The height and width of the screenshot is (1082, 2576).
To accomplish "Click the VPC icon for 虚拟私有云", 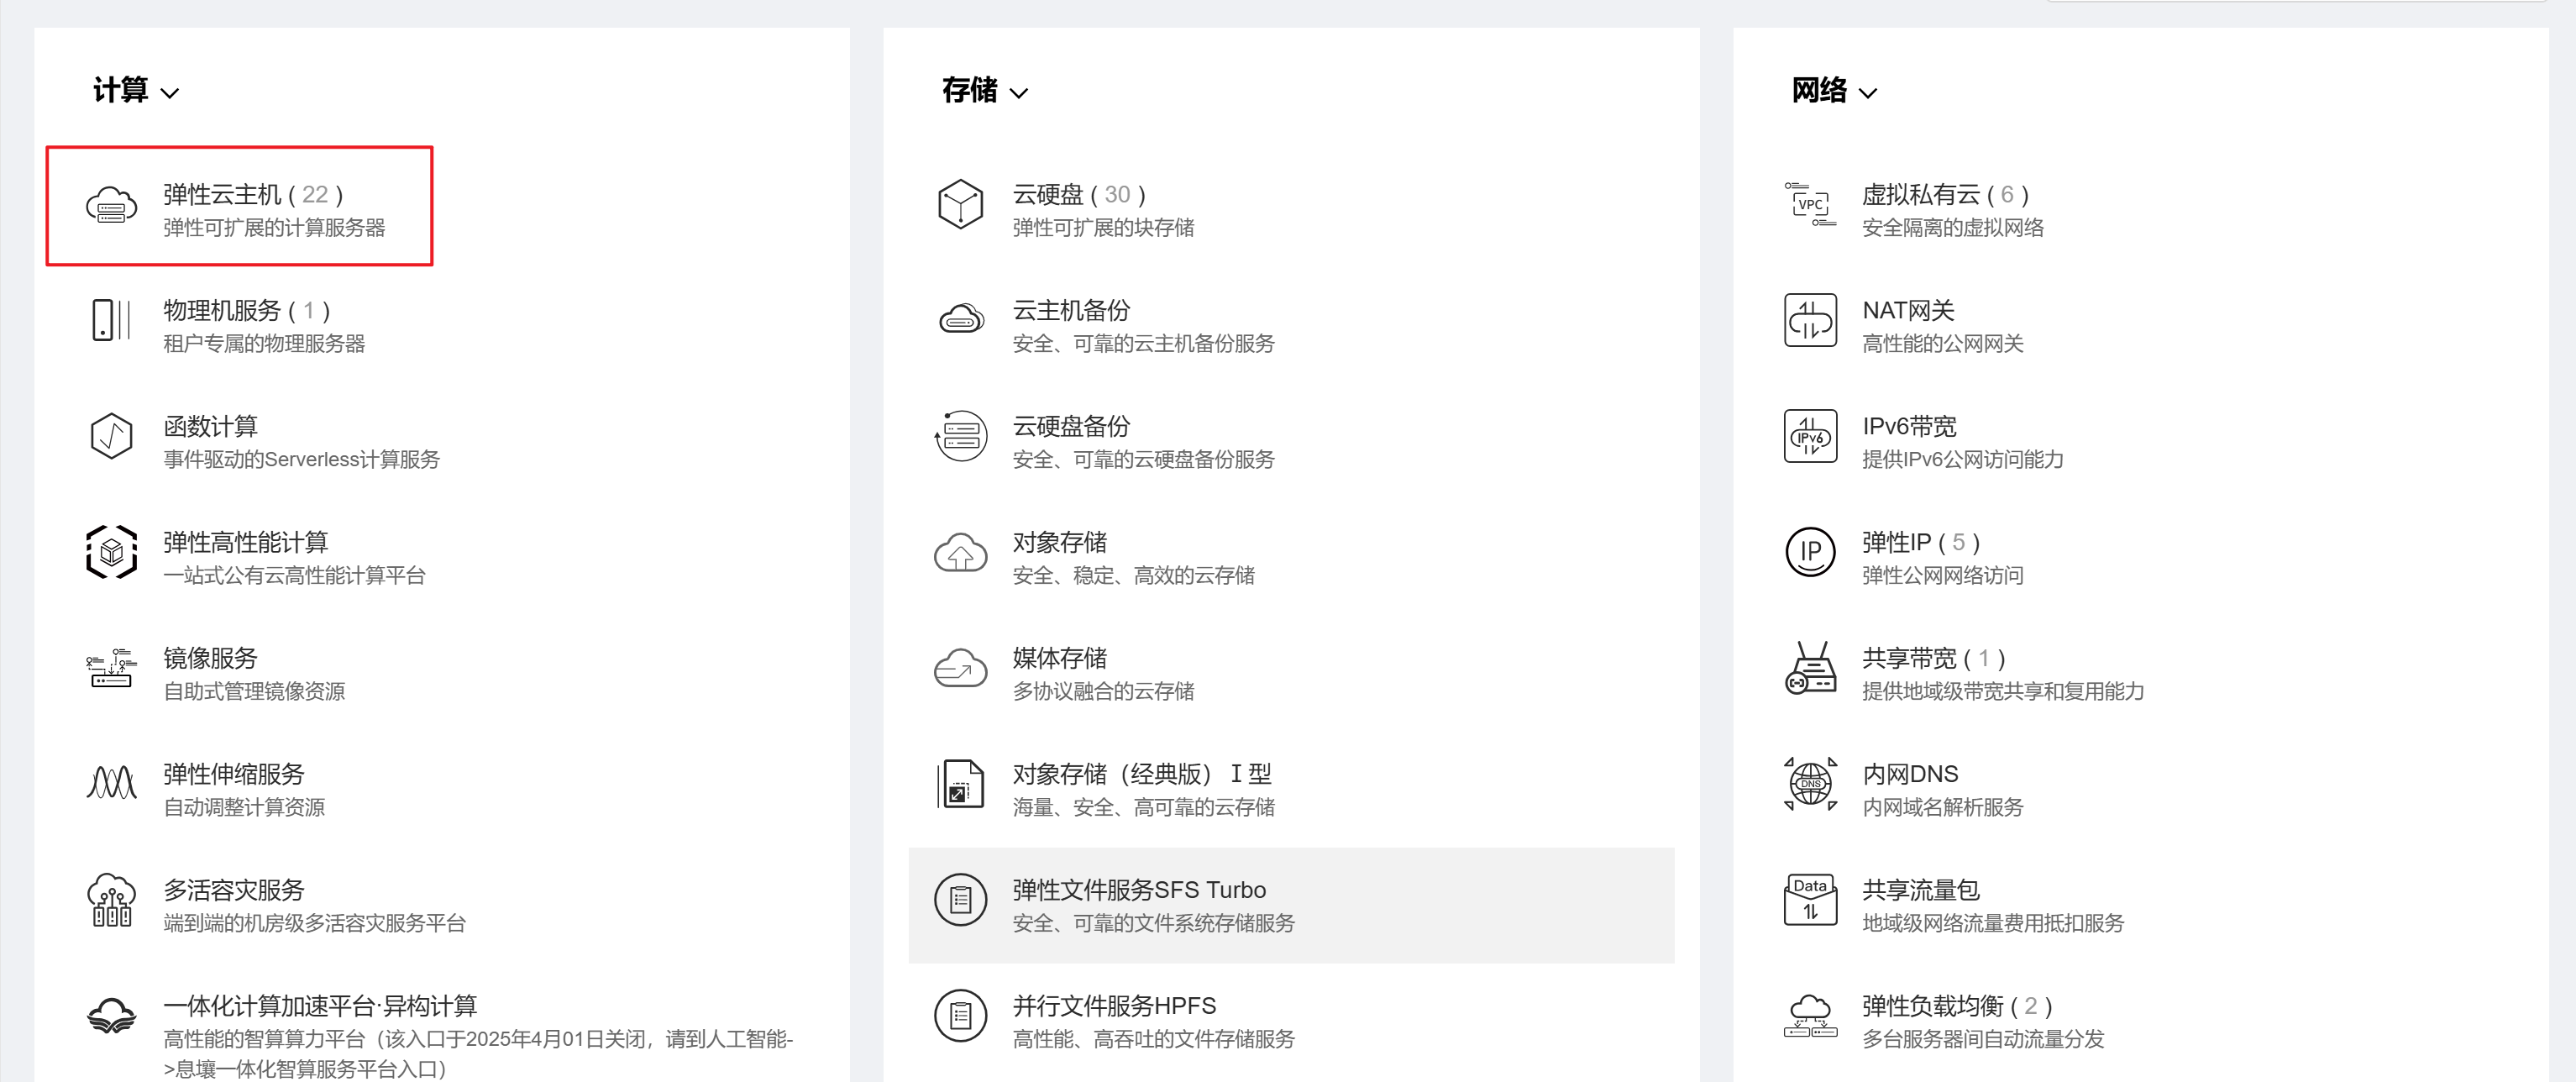I will tap(1810, 204).
